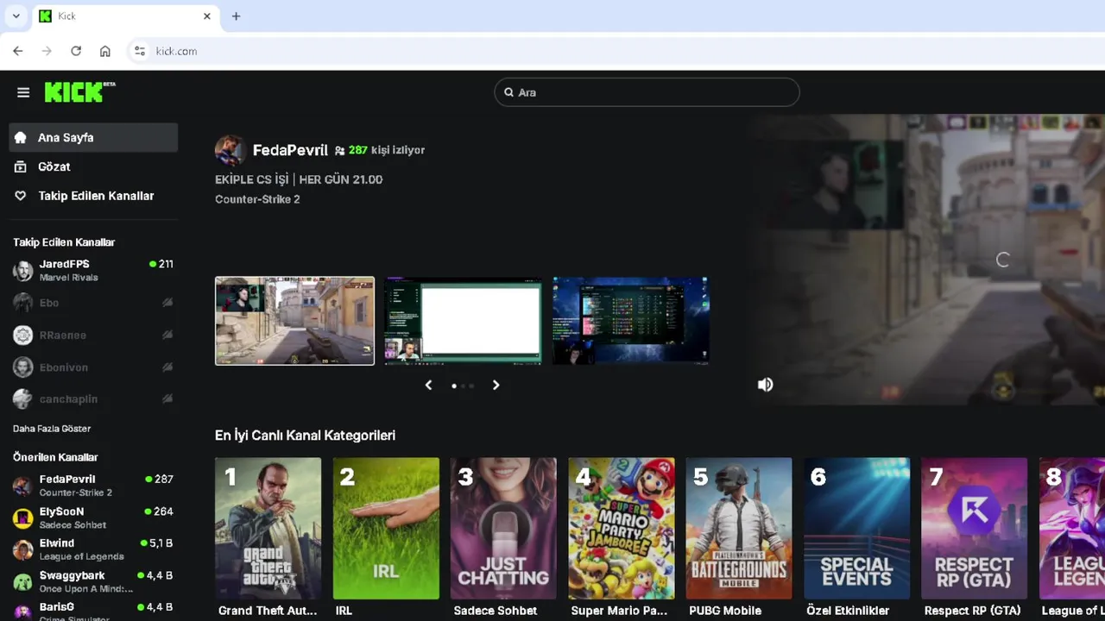
Task: Select the second carousel stream thumbnail
Action: (464, 321)
